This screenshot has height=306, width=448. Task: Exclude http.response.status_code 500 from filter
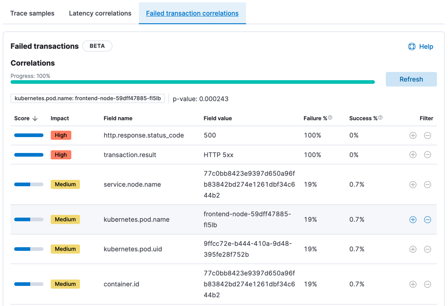(427, 135)
